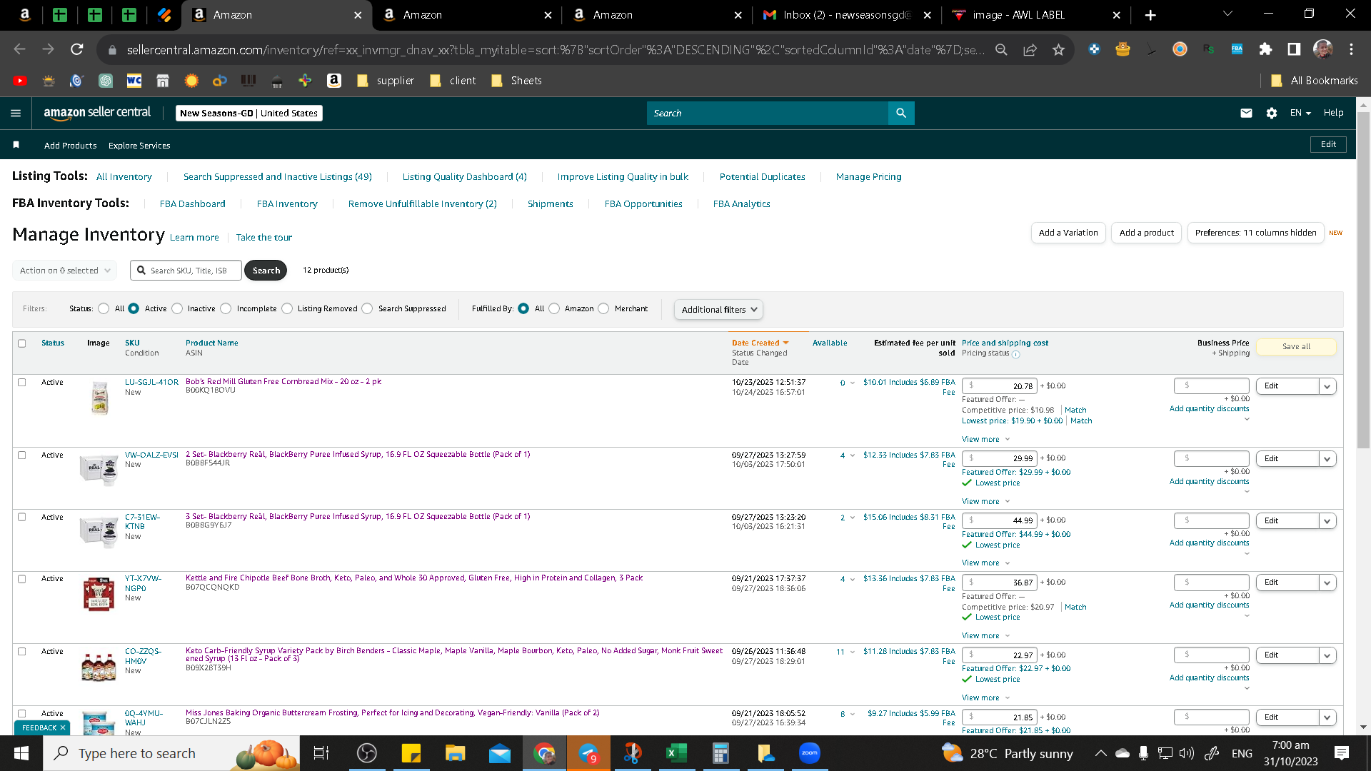Reload the page with the refresh icon
Viewport: 1371px width, 771px height.
click(77, 49)
